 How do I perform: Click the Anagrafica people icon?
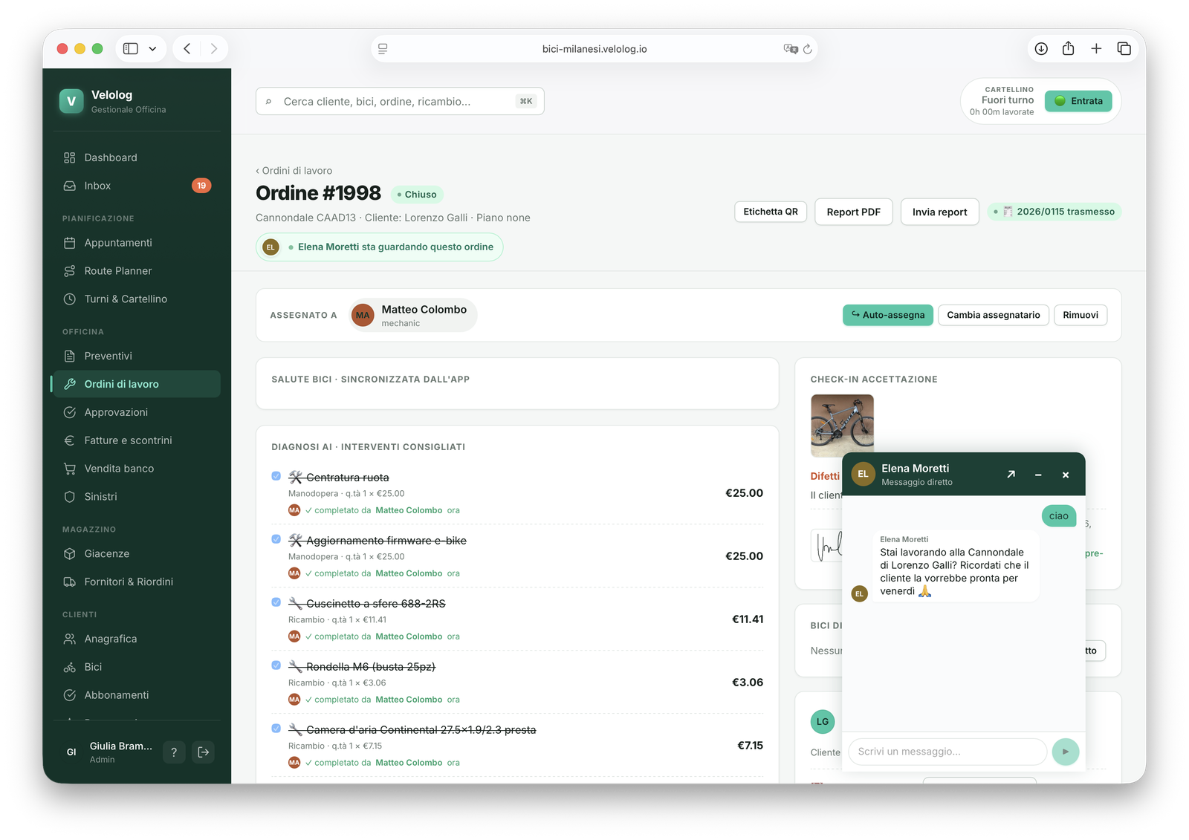70,639
